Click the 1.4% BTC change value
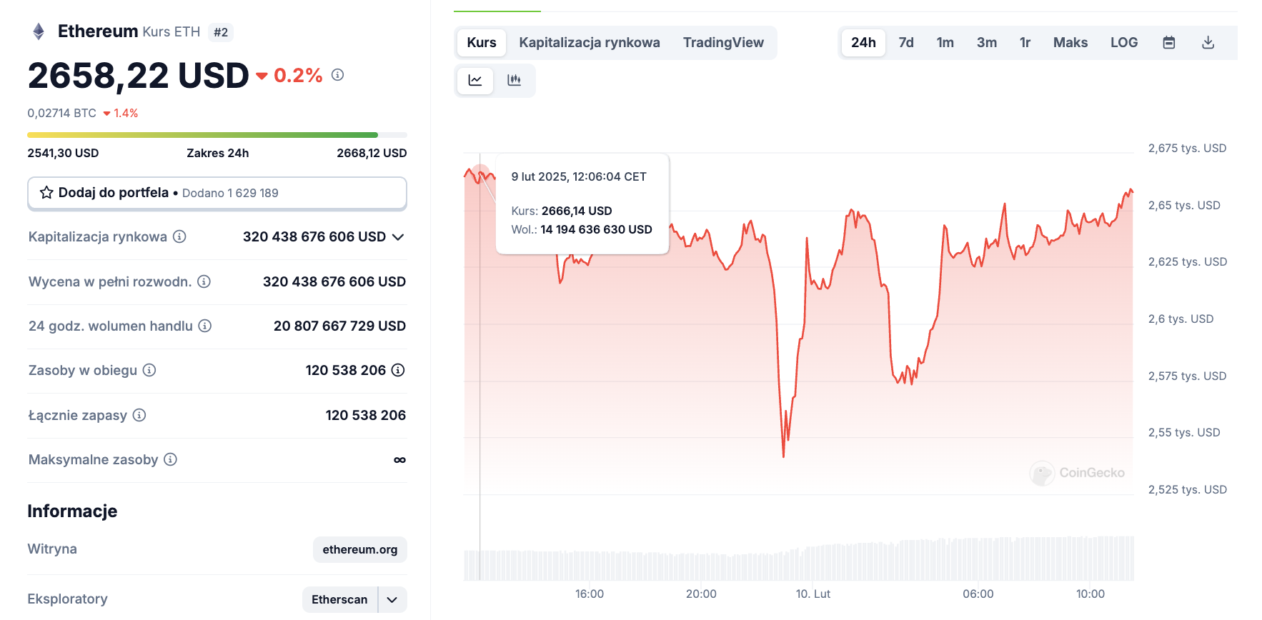 (126, 114)
